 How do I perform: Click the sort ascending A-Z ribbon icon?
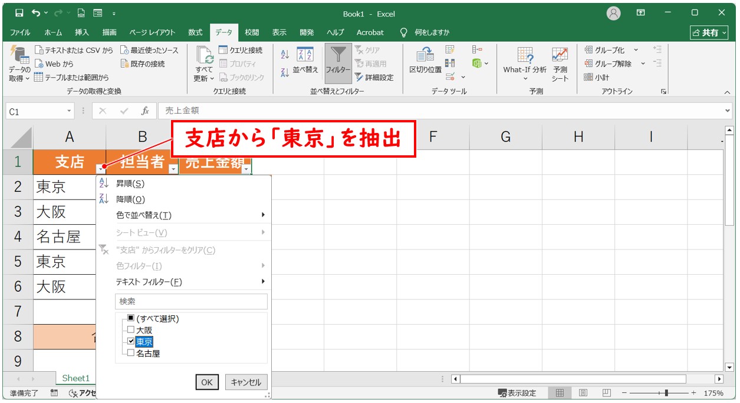(285, 55)
